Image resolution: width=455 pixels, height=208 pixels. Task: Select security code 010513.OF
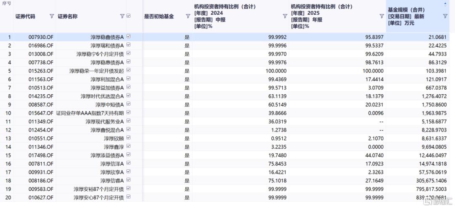pos(41,88)
